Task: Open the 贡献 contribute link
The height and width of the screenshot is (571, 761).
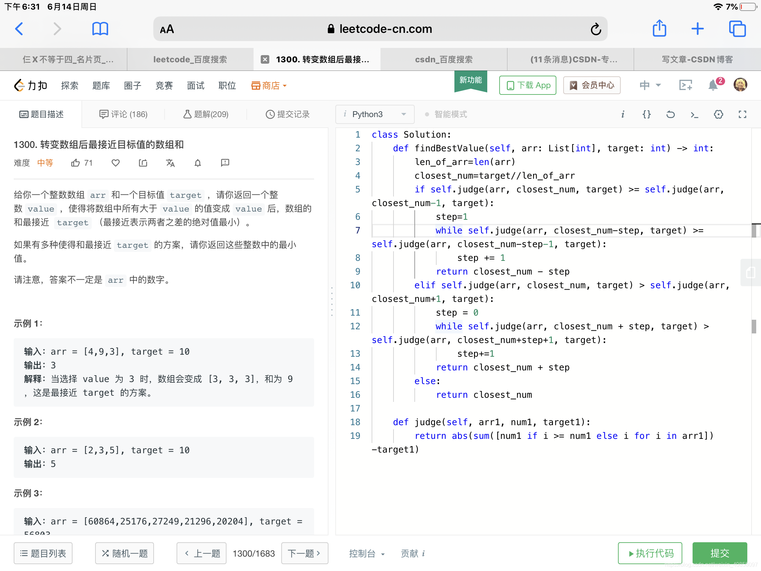Action: [x=413, y=553]
